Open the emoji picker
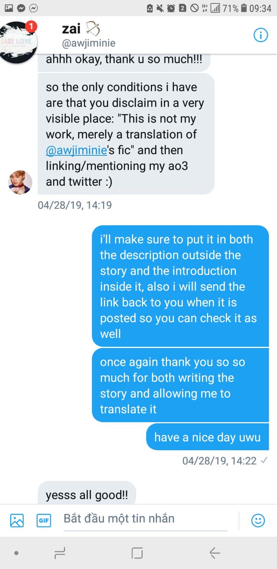This screenshot has height=569, width=277. [x=258, y=521]
